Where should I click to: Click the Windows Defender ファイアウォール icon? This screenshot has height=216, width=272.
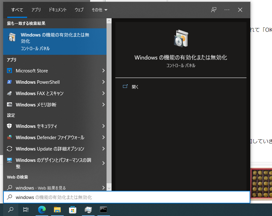pyautogui.click(x=9, y=138)
